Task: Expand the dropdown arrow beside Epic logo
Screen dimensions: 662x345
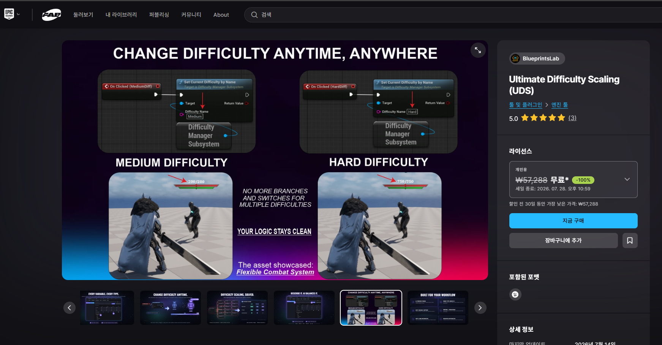Action: (x=18, y=14)
